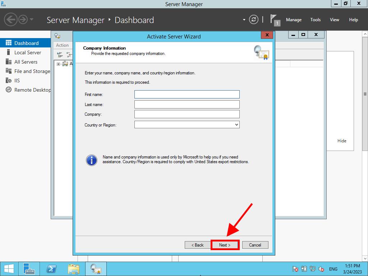Close the Activate Server Wizard dialog
Viewport: 368px width, 276px height.
click(267, 35)
